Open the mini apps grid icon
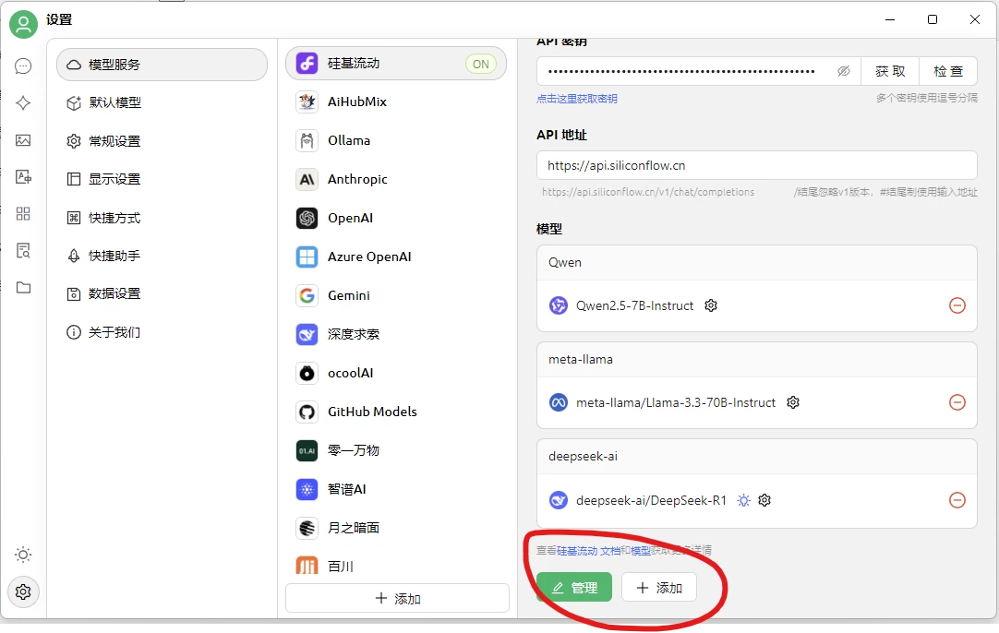Screen dimensions: 999x633 (23, 214)
